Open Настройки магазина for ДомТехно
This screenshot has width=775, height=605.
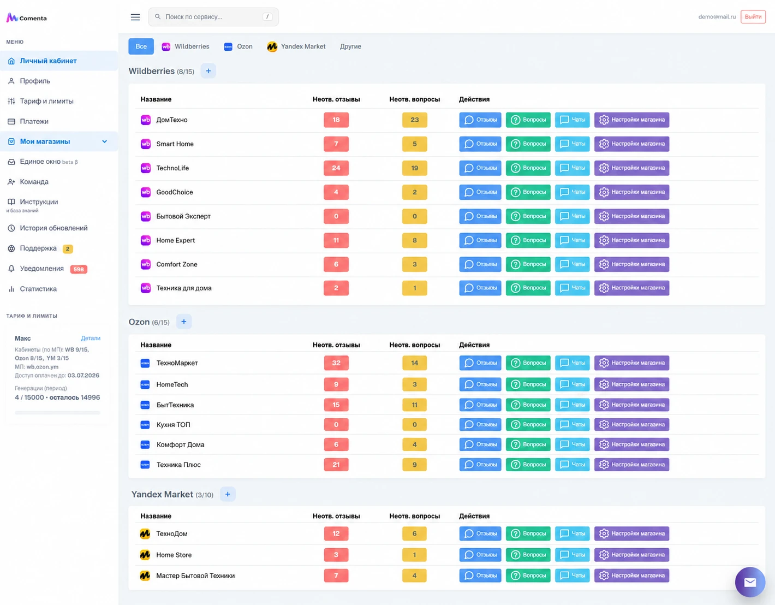(x=631, y=120)
